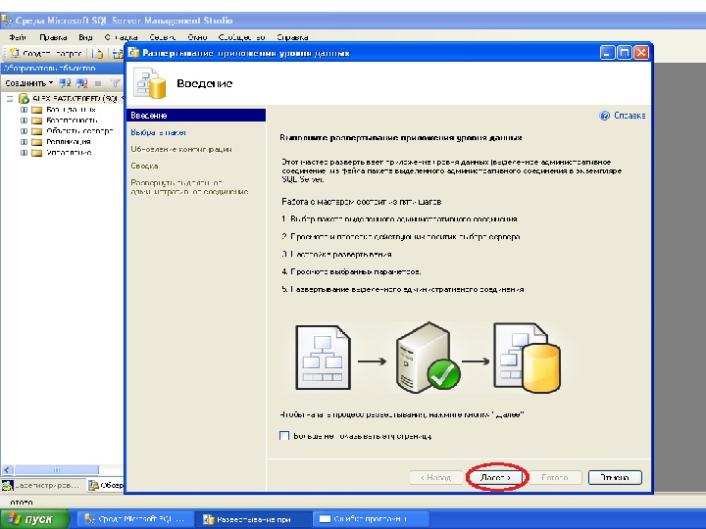Maximize the deployment wizard dialog
Image resolution: width=706 pixels, height=529 pixels.
pos(624,53)
